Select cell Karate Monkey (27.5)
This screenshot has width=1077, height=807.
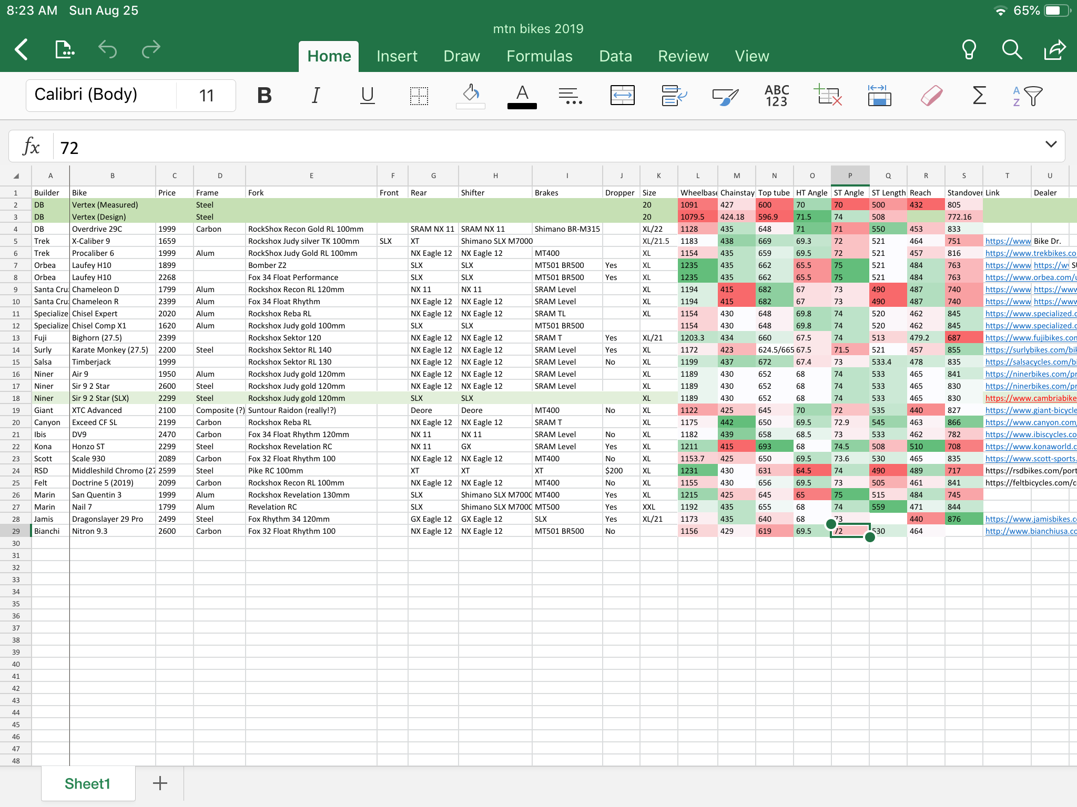point(113,350)
